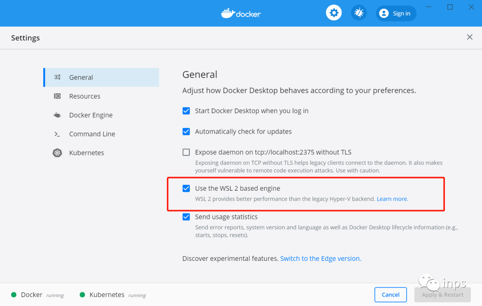Open troubleshoot via the bug icon
The height and width of the screenshot is (306, 482).
(x=359, y=13)
